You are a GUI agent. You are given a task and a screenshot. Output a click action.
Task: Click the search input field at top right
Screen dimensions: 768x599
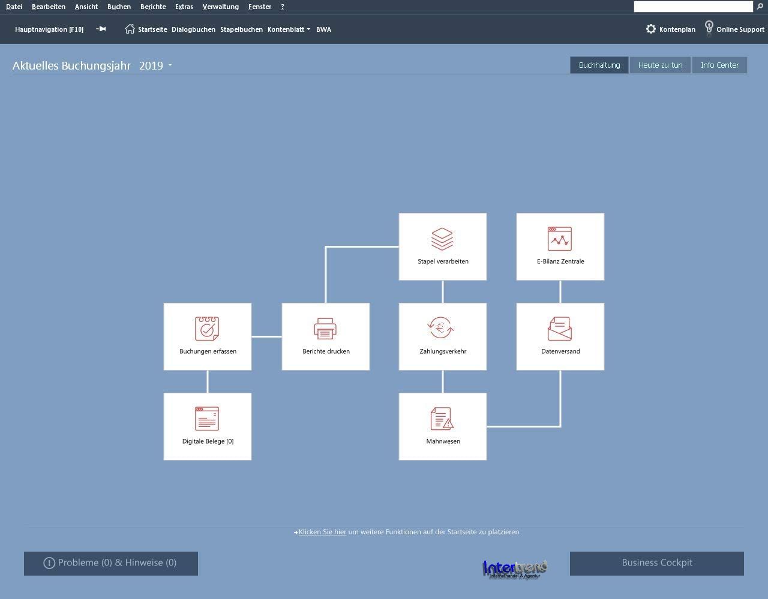point(693,7)
